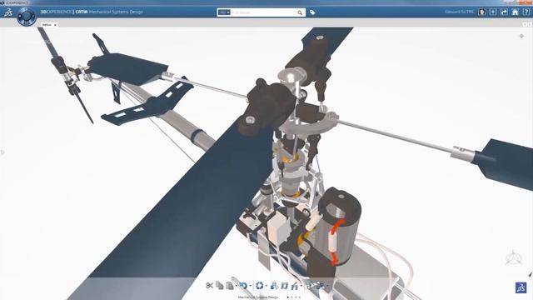The height and width of the screenshot is (300, 533).
Task: Select the fourth toolbar page dot
Action: tap(300, 297)
